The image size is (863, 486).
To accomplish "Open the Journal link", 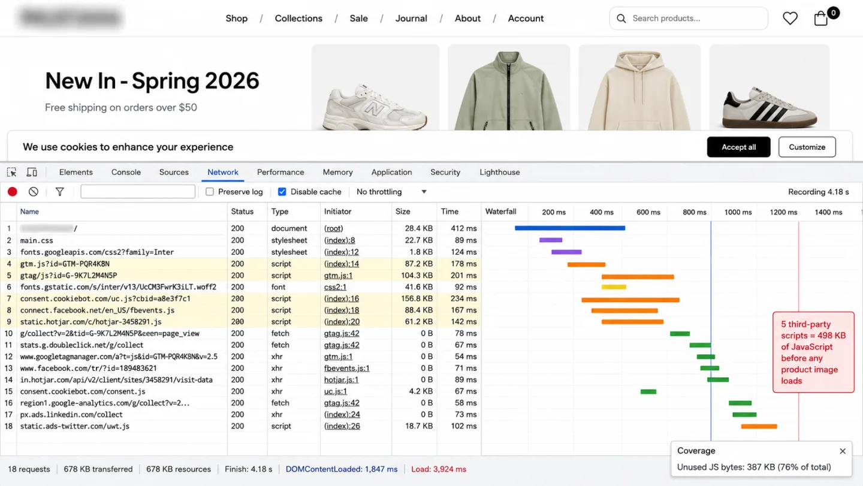I will 411,19.
